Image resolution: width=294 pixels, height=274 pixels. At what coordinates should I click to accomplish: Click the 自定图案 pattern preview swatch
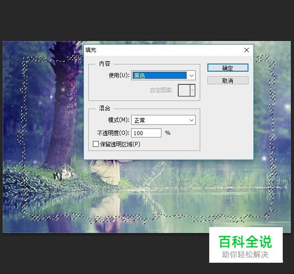tap(184, 90)
